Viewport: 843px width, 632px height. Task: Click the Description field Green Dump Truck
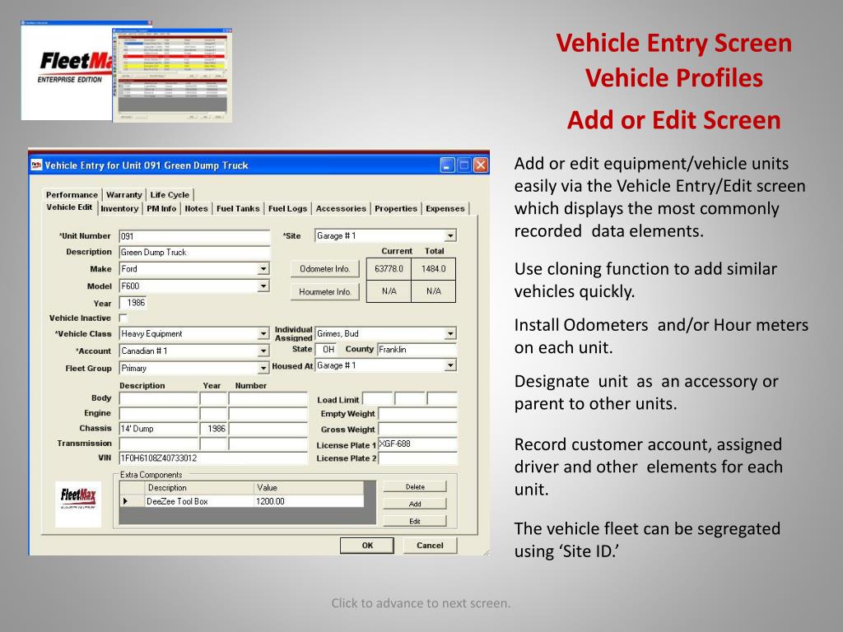(194, 252)
